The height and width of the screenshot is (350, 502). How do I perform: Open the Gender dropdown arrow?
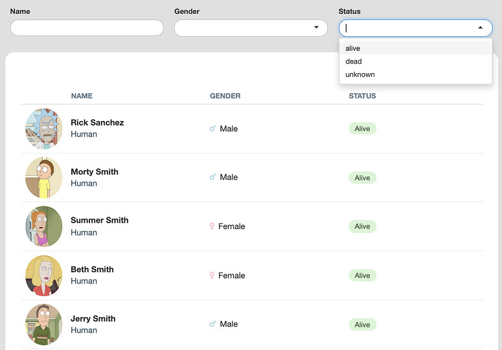(316, 27)
